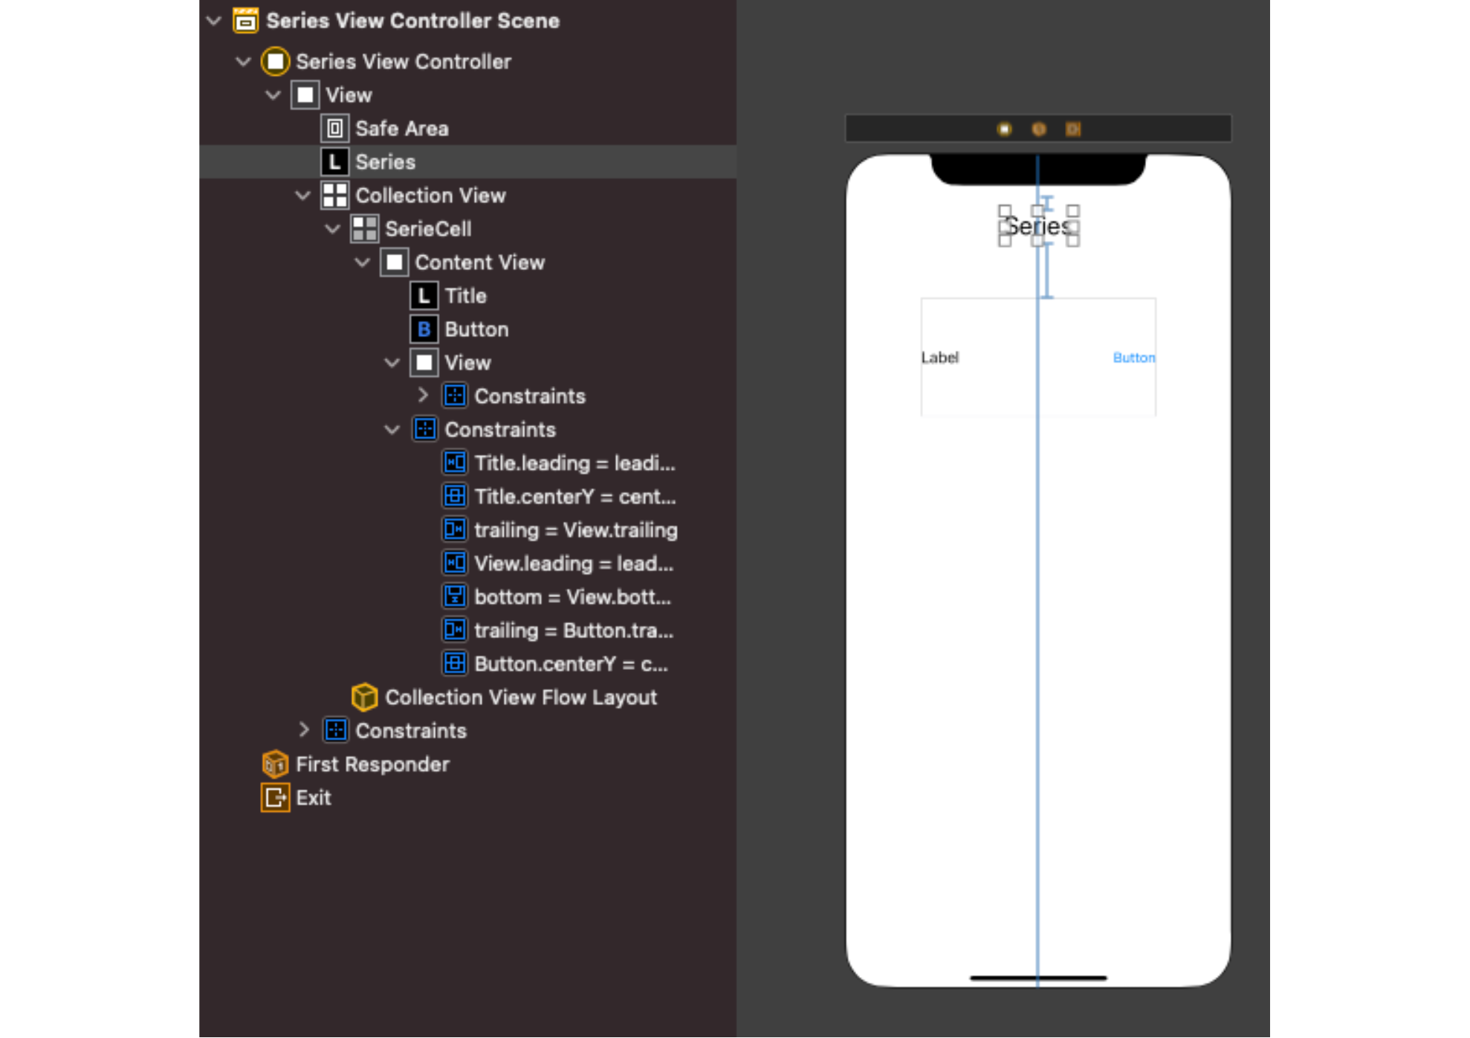The image size is (1470, 1038).
Task: Select the Title.centerY constraint row
Action: click(x=559, y=497)
